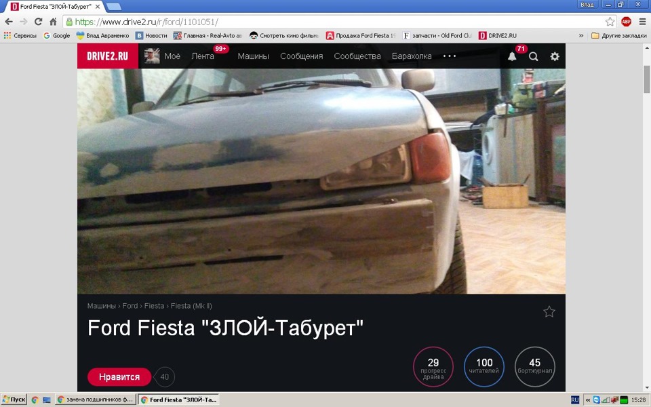Open the settings gear on DRIVE2

click(x=555, y=56)
